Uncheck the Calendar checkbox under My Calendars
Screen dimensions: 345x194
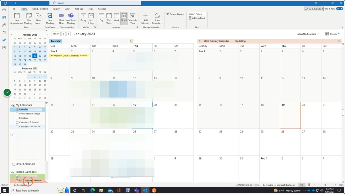coord(17,110)
